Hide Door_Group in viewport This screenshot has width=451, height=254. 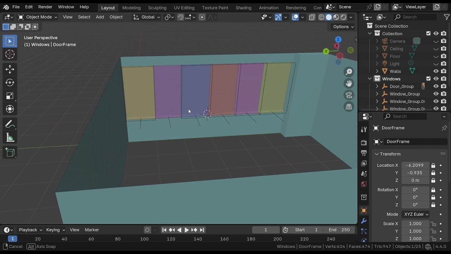436,86
